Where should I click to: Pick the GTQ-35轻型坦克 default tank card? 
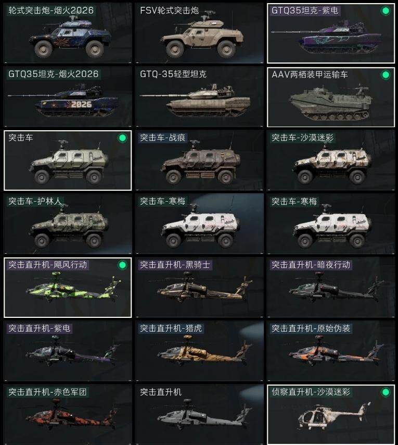[199, 96]
